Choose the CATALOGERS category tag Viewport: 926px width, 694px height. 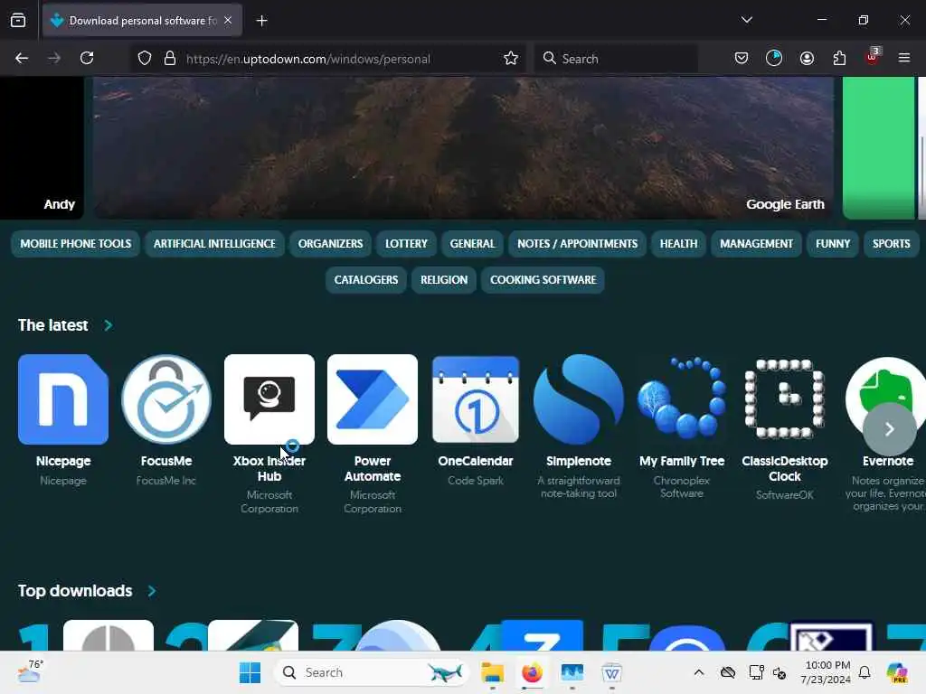point(366,280)
